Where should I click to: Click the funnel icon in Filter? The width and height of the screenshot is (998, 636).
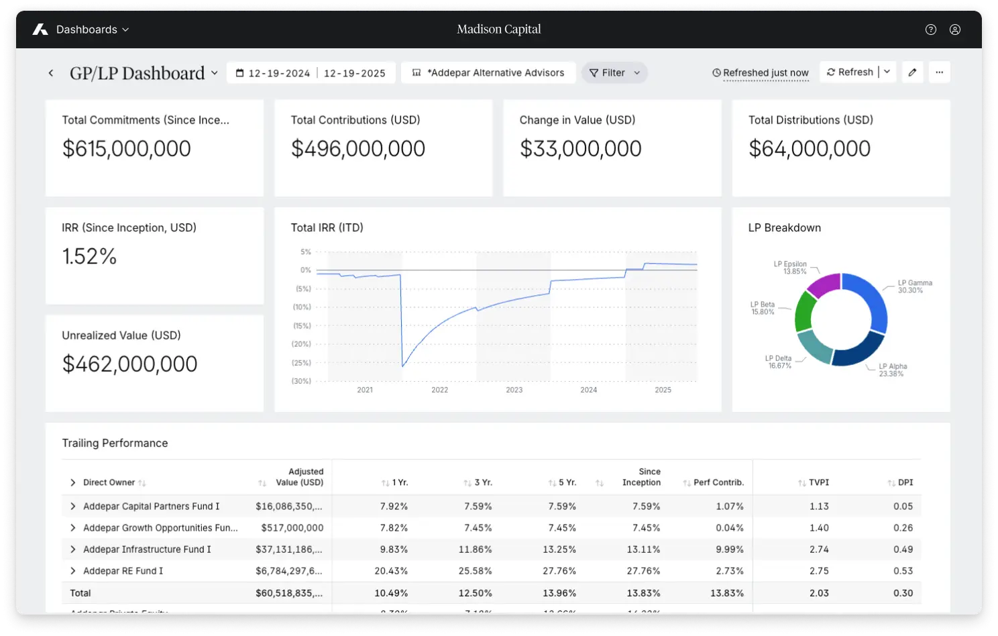tap(594, 73)
